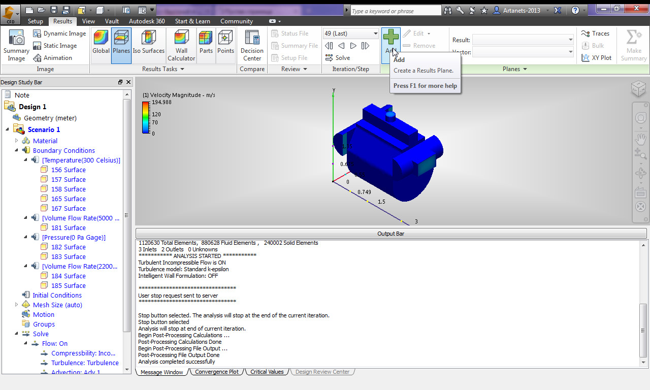Activate Global results task

click(x=101, y=45)
